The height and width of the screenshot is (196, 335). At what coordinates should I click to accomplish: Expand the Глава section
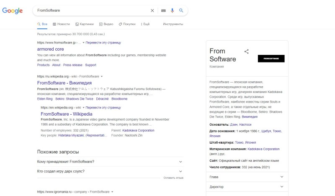point(247,177)
